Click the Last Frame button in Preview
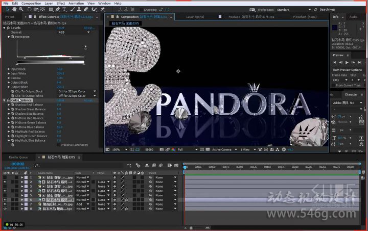The height and width of the screenshot is (231, 368). tap(359, 62)
